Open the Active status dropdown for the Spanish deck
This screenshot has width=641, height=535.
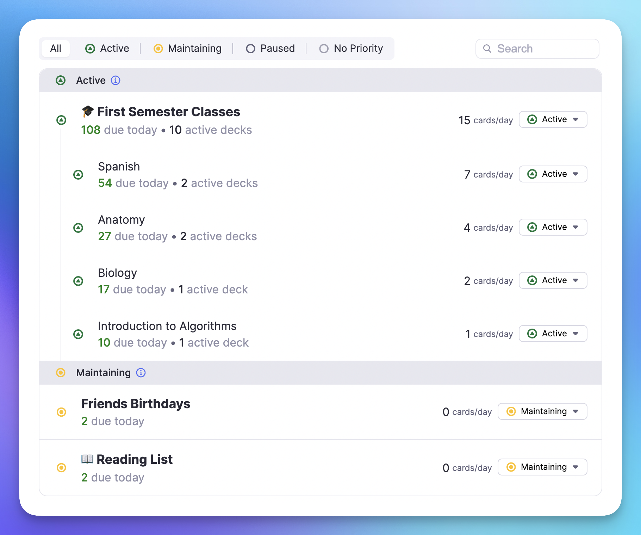(x=553, y=174)
